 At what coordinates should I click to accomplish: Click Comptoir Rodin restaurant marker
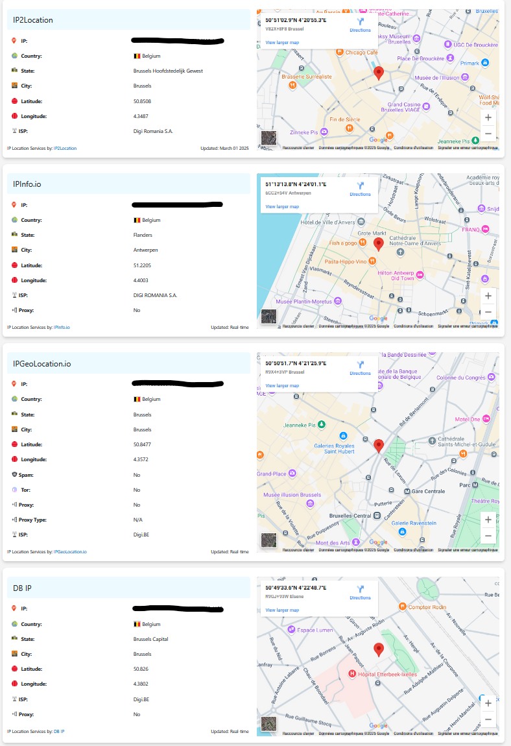pyautogui.click(x=403, y=607)
